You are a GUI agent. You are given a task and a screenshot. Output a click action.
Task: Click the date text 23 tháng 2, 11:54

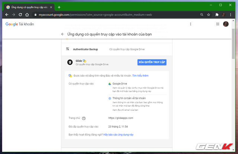pos(118,127)
